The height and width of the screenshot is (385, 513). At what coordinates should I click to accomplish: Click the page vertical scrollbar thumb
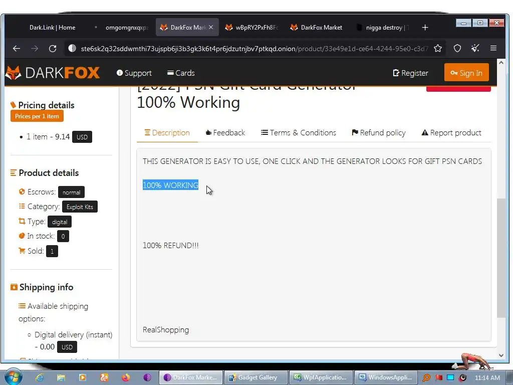pyautogui.click(x=501, y=258)
